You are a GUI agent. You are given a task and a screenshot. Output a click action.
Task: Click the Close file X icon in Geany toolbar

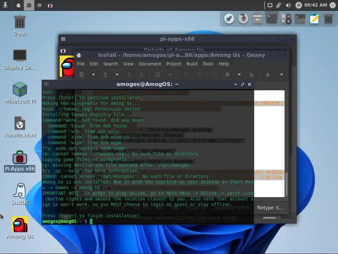point(170,74)
